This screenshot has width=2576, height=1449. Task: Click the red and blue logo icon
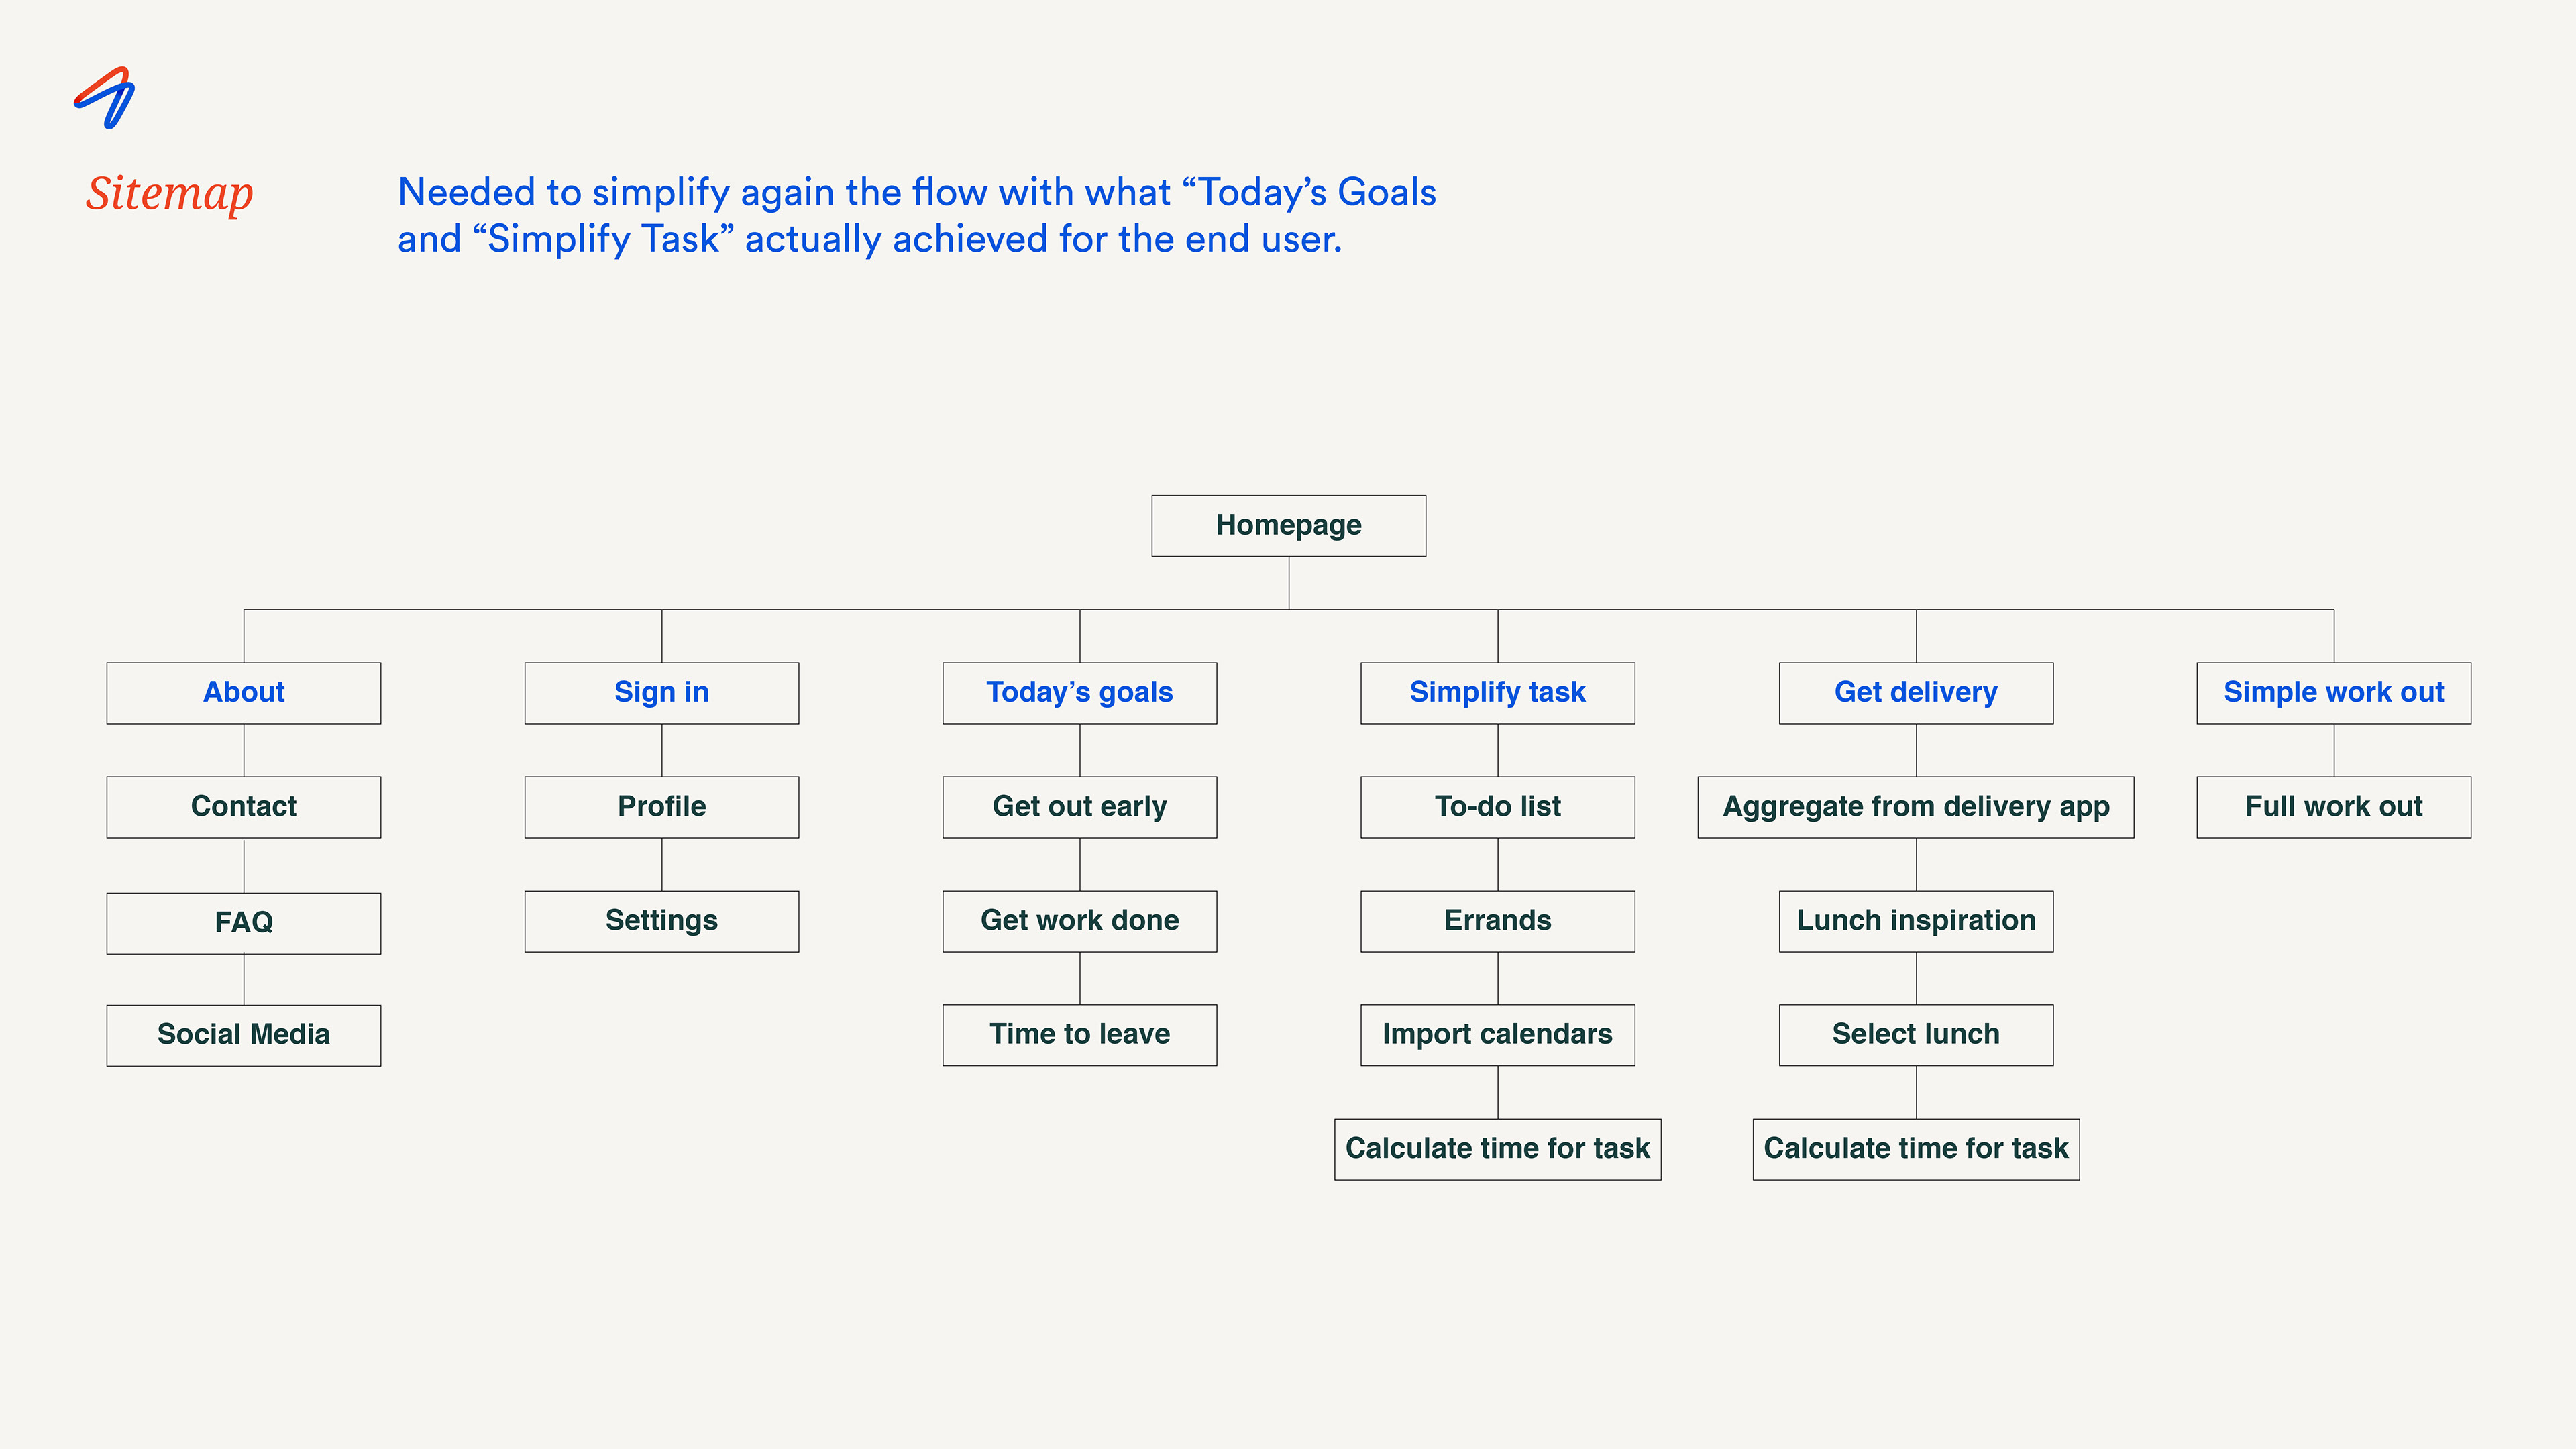(x=105, y=98)
